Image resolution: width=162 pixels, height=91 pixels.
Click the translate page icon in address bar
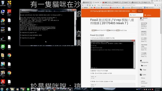[155, 5]
